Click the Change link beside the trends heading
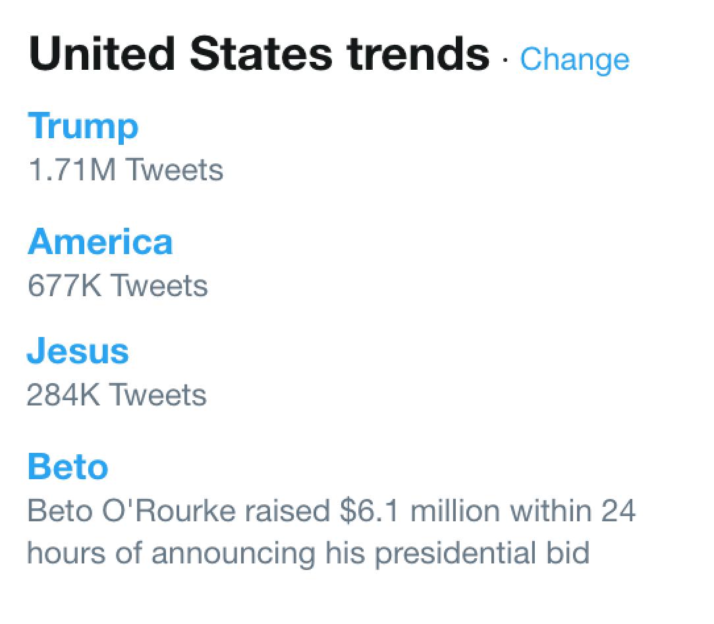The height and width of the screenshot is (624, 714). point(574,59)
